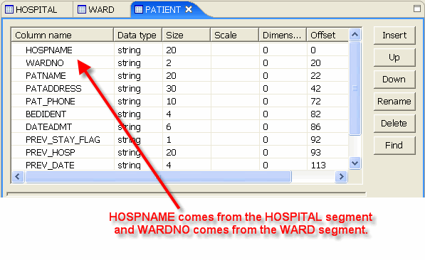Screen dimensions: 425x260
Task: Close the PATIENT tab
Action: [189, 9]
